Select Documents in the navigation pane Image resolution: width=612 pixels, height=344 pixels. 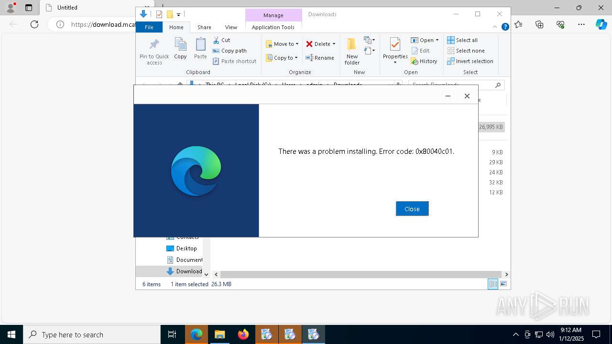point(185,260)
